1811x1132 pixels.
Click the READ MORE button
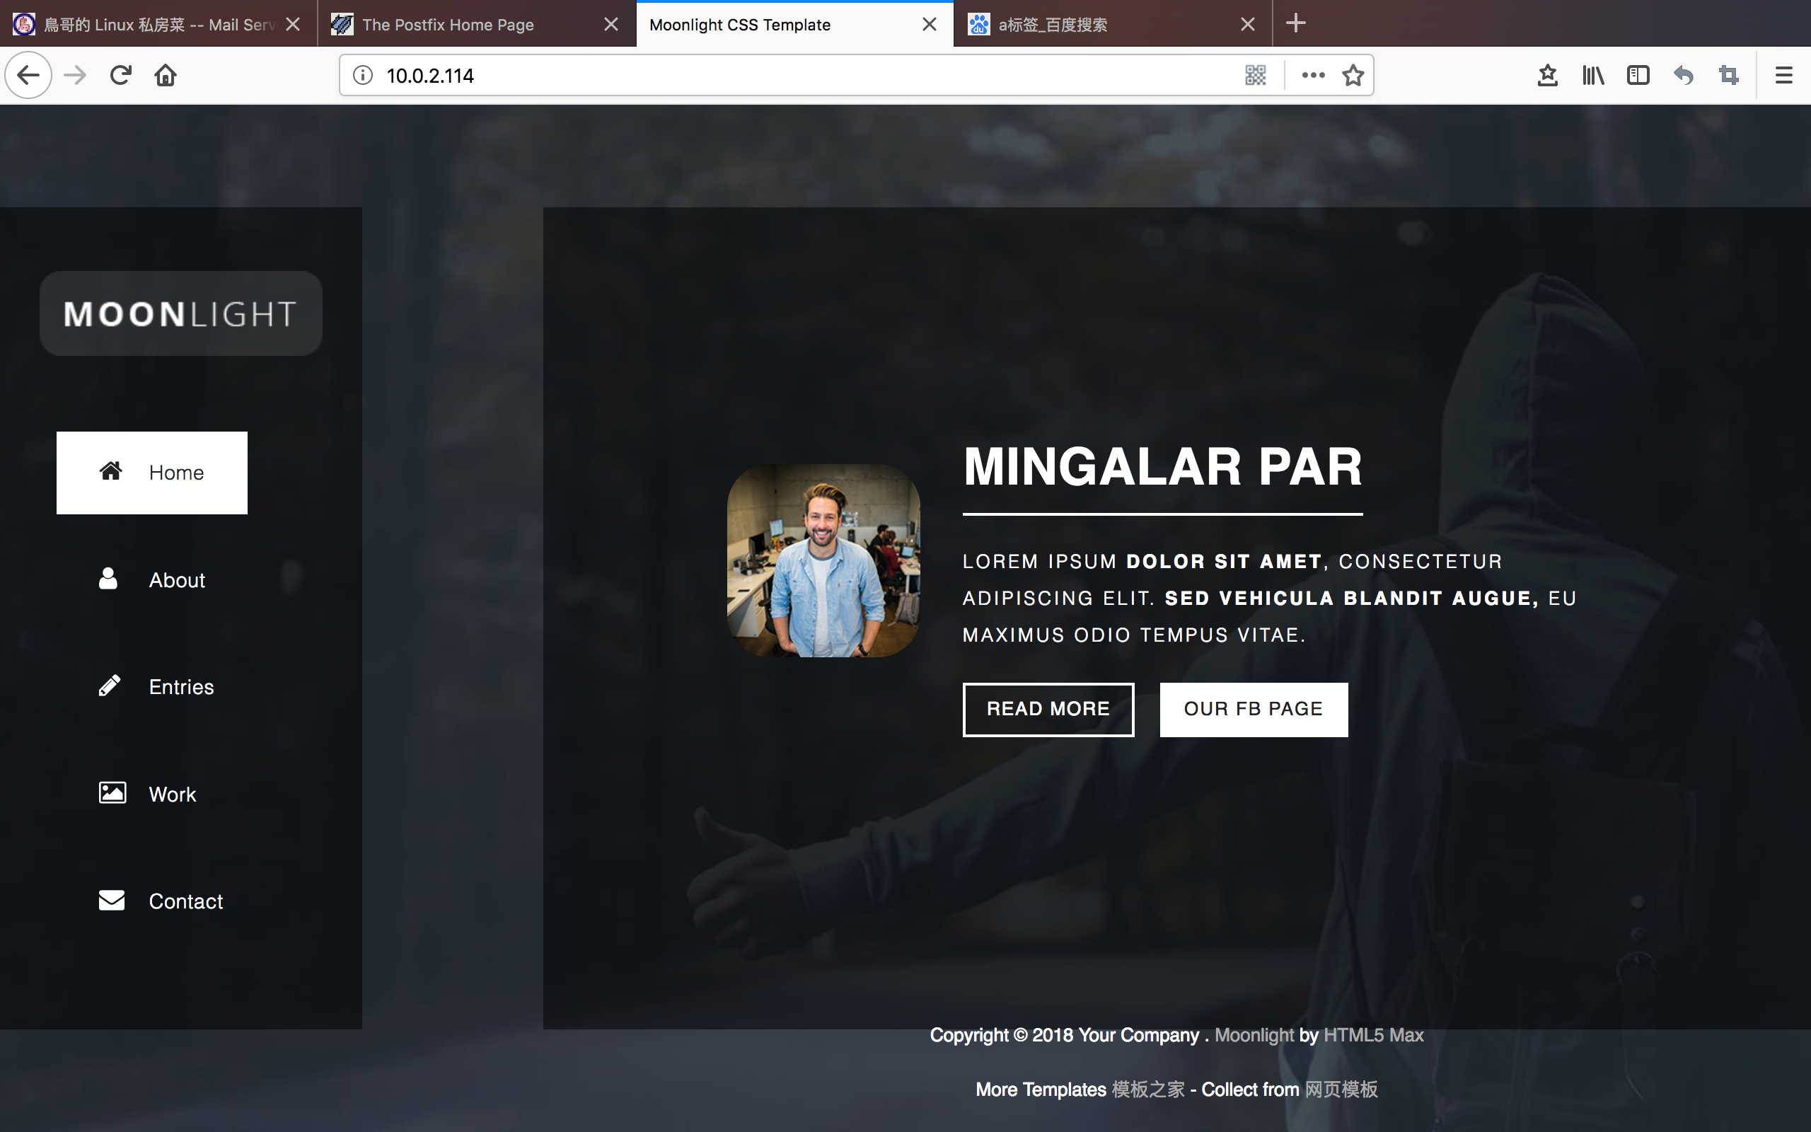click(x=1048, y=709)
